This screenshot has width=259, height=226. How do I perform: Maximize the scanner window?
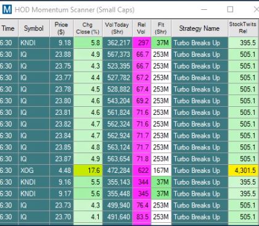tap(230, 9)
